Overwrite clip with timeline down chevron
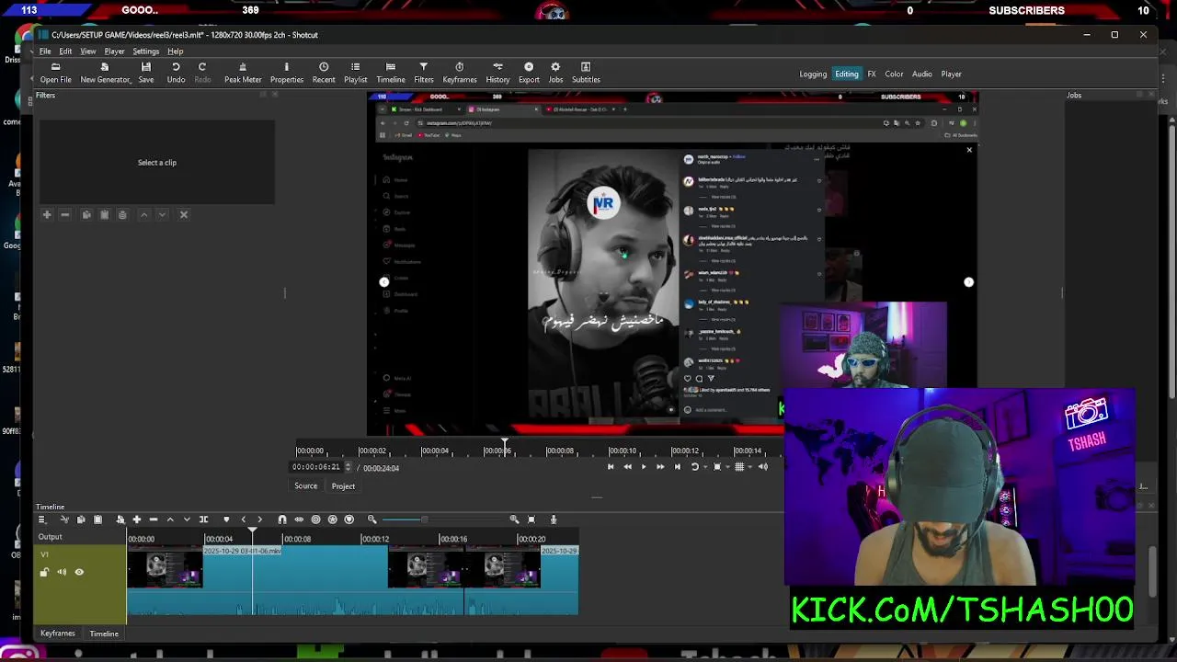Screen dimensions: 1177x662 tap(187, 519)
